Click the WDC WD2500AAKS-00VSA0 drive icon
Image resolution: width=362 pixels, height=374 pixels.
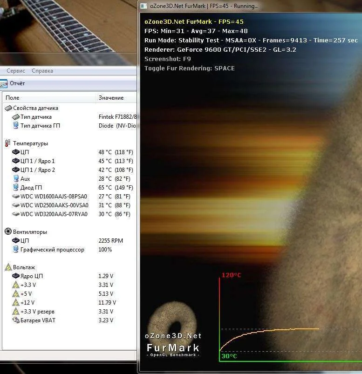[16, 205]
